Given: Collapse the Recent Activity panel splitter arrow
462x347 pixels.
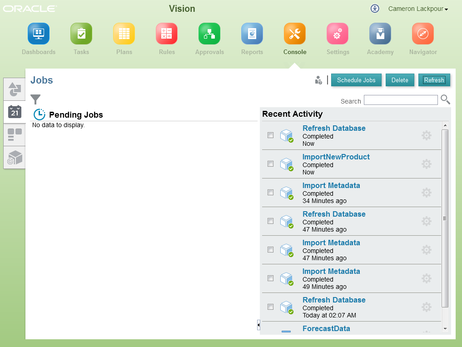Looking at the screenshot, I should click(x=258, y=325).
